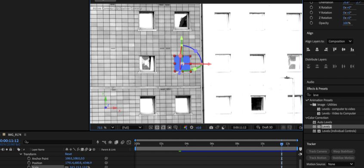Image resolution: width=364 pixels, height=168 pixels.
Task: Click the motion blur enable icon in timeline
Action: (122, 142)
